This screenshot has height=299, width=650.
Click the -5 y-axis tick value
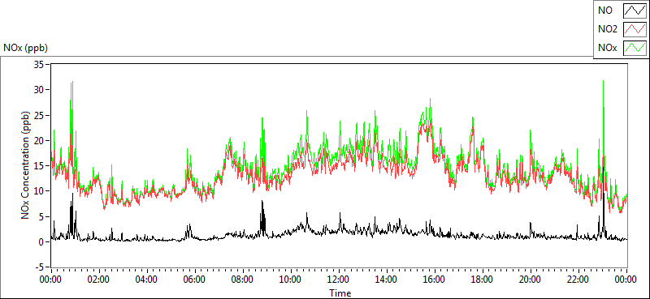[40, 267]
